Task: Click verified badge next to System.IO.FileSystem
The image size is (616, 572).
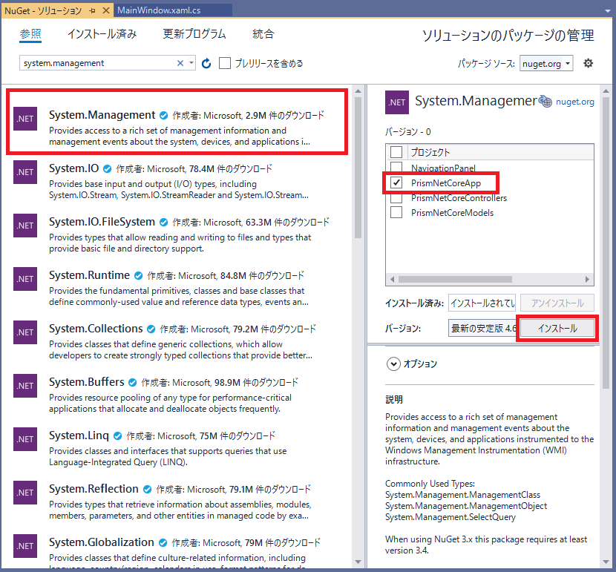Action: 163,223
